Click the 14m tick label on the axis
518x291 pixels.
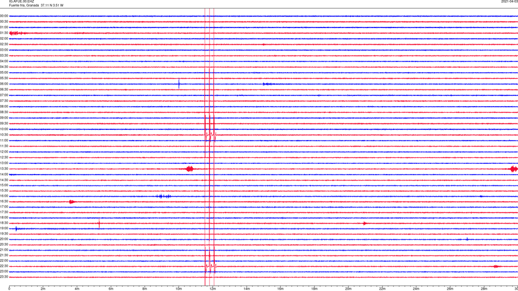click(247, 289)
